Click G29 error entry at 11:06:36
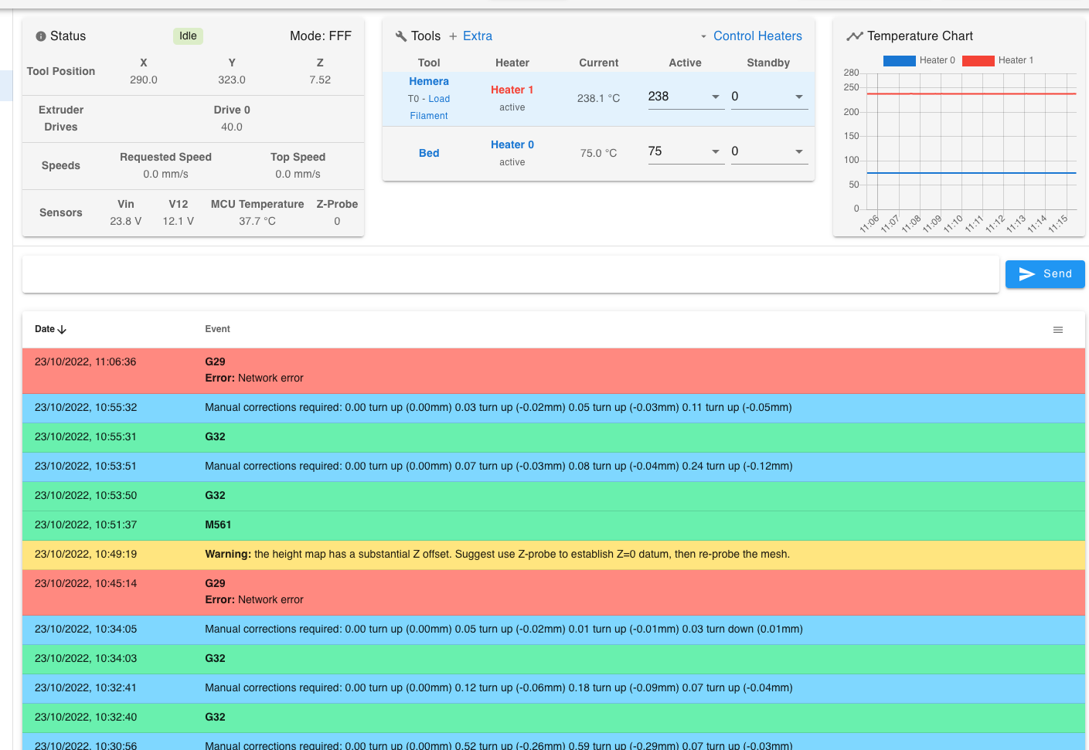The width and height of the screenshot is (1089, 750). pos(553,371)
